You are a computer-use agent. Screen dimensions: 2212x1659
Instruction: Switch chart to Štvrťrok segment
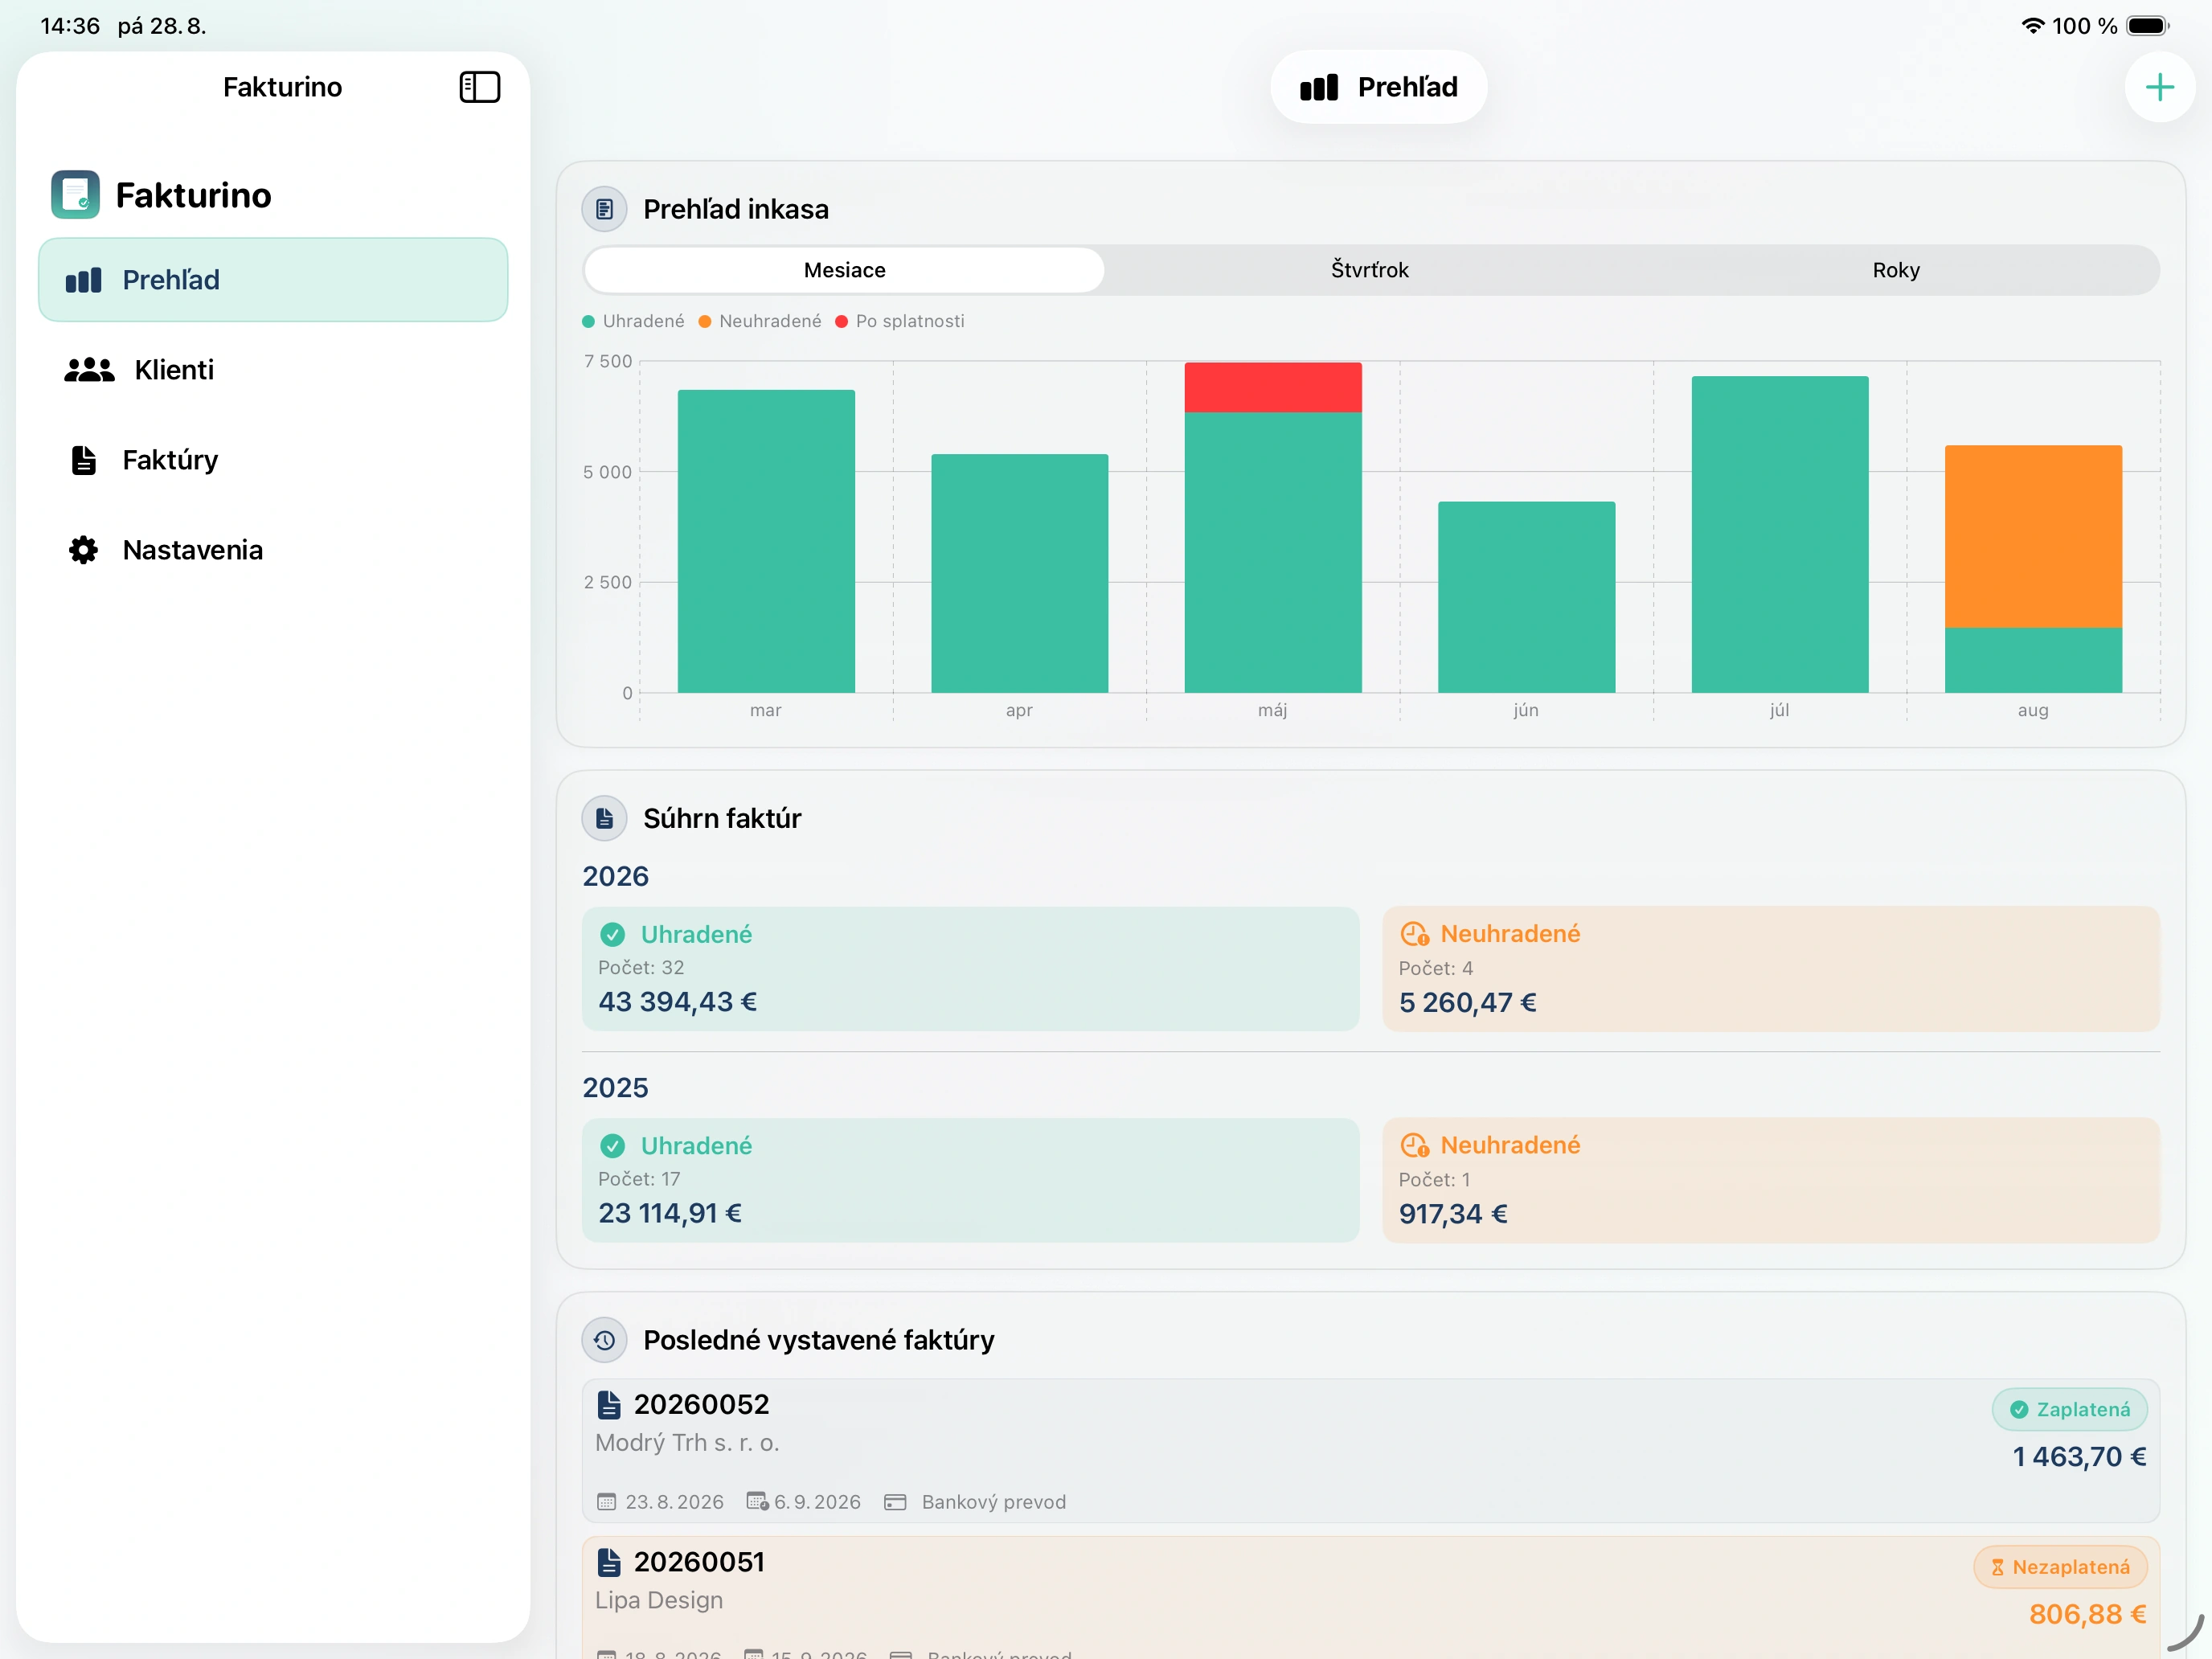(x=1369, y=270)
